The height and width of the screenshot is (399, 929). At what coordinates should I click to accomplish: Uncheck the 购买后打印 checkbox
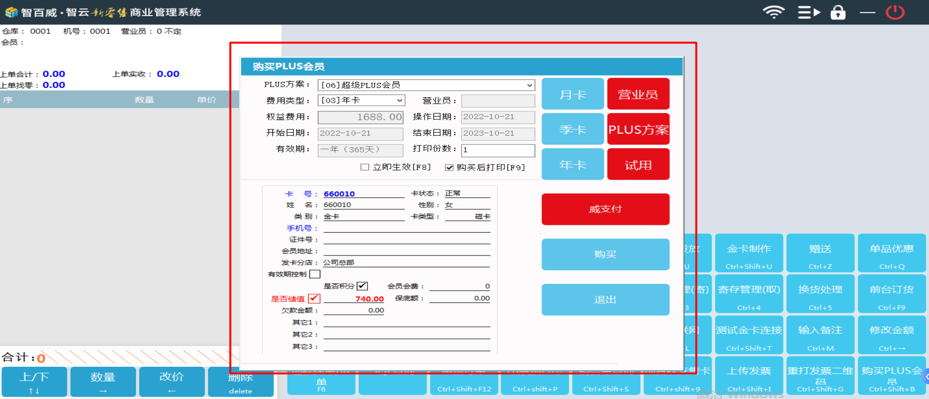(449, 167)
